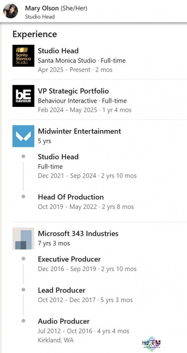This screenshot has height=353, width=187.
Task: Click the timeline dot beside Executive Producer
Action: [23, 259]
